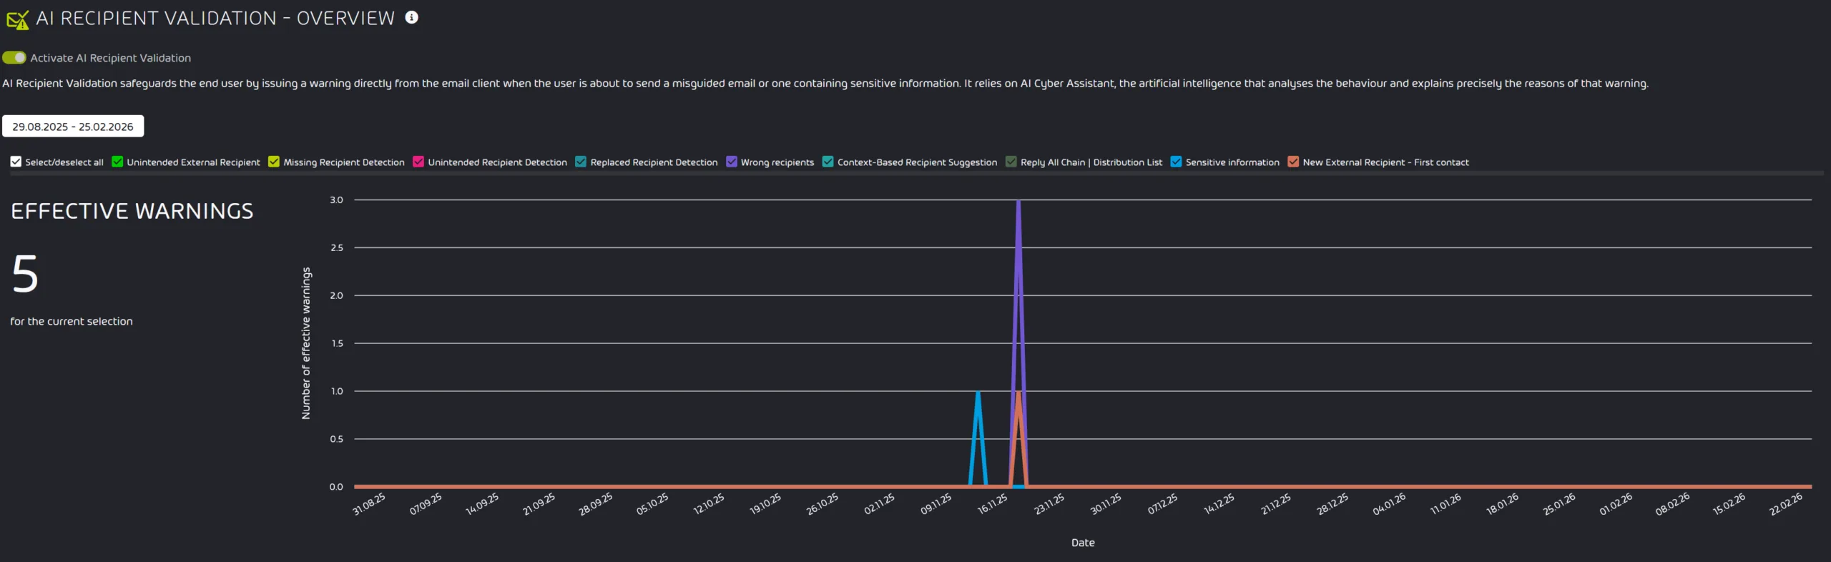Click the info icon beside overview title
This screenshot has height=562, width=1831.
411,18
